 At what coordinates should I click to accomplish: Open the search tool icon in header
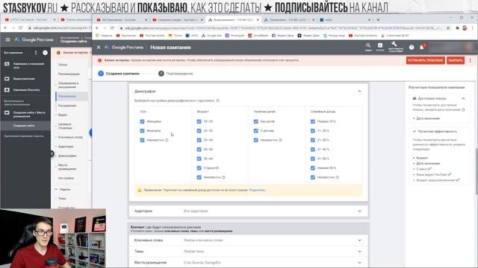368,46
